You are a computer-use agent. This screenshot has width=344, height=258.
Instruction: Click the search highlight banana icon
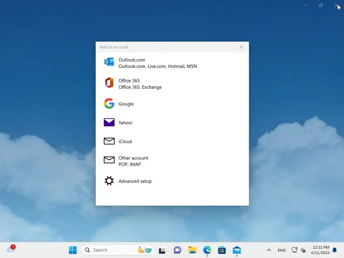(x=145, y=250)
